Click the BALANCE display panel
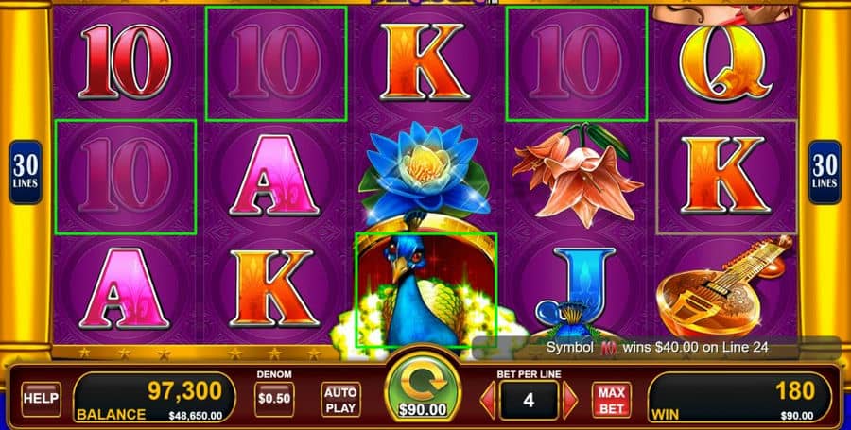The image size is (851, 430). click(154, 400)
